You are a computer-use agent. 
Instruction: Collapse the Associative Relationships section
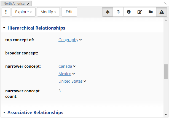click(4, 112)
